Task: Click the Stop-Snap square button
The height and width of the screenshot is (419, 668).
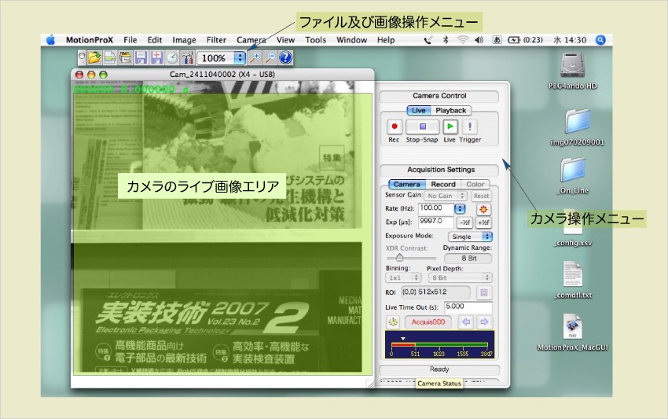Action: pyautogui.click(x=422, y=127)
